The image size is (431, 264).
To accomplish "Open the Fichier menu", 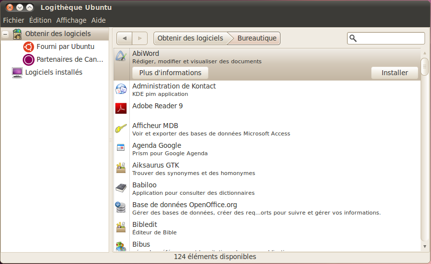I will [x=13, y=20].
